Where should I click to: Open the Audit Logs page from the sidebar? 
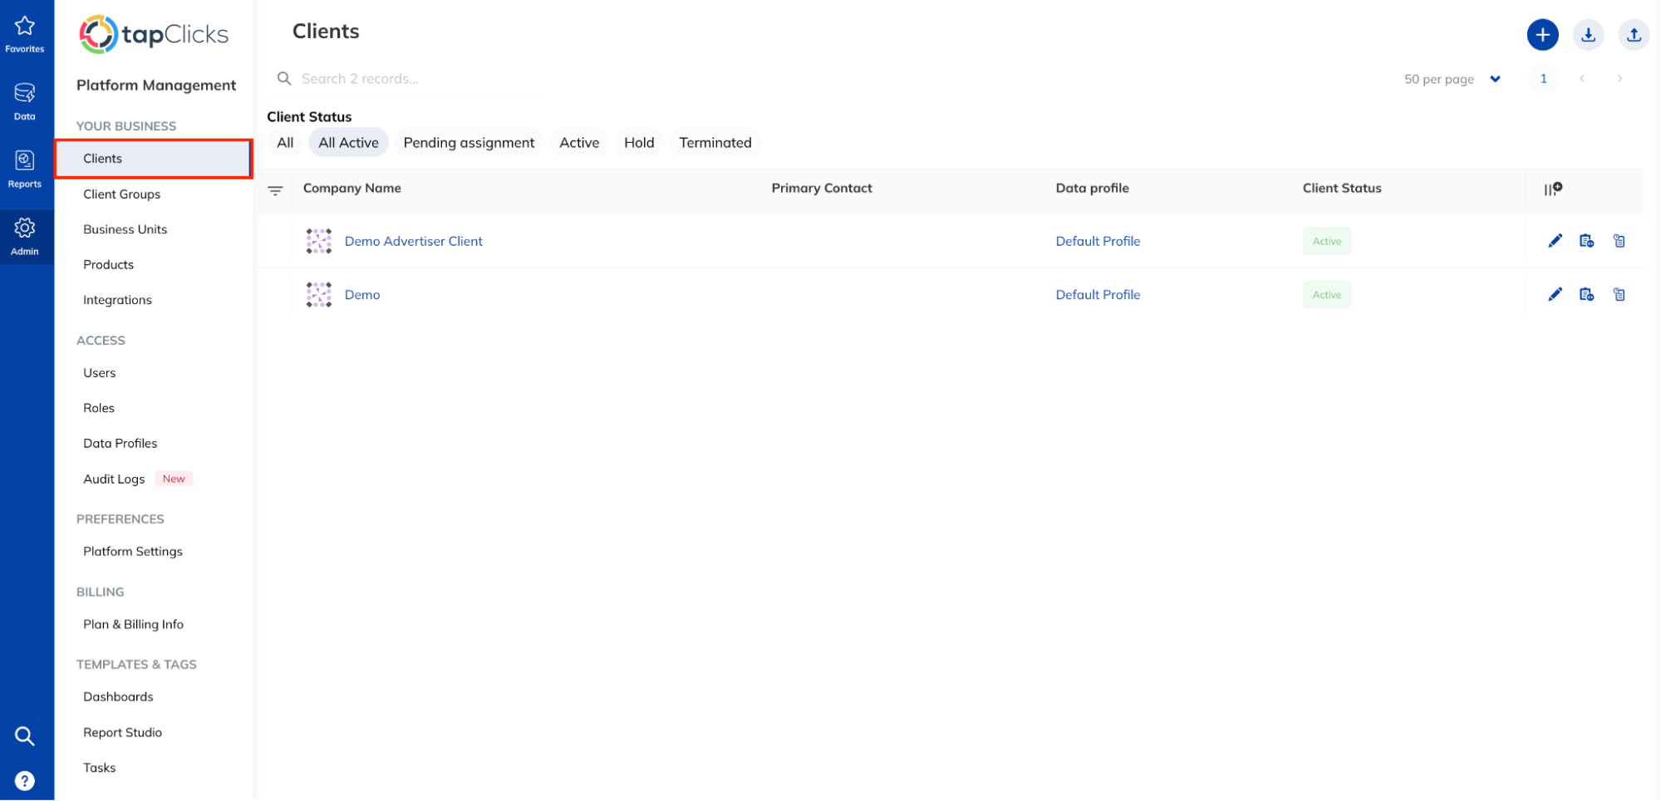click(x=114, y=479)
